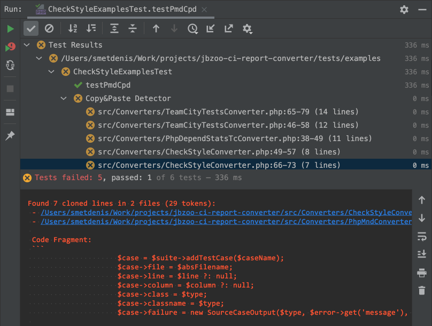Select PhpDependStatsTcConverter.php:38-49 failure
This screenshot has width=432, height=326.
click(226, 138)
